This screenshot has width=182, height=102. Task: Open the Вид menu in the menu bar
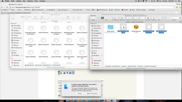click(24, 1)
